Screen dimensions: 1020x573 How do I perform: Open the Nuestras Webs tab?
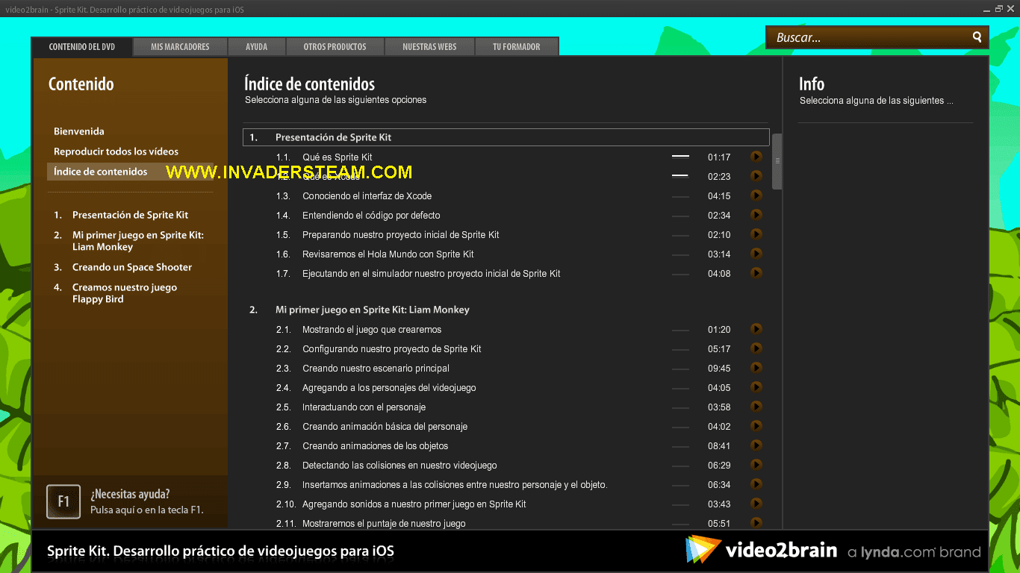pos(429,46)
